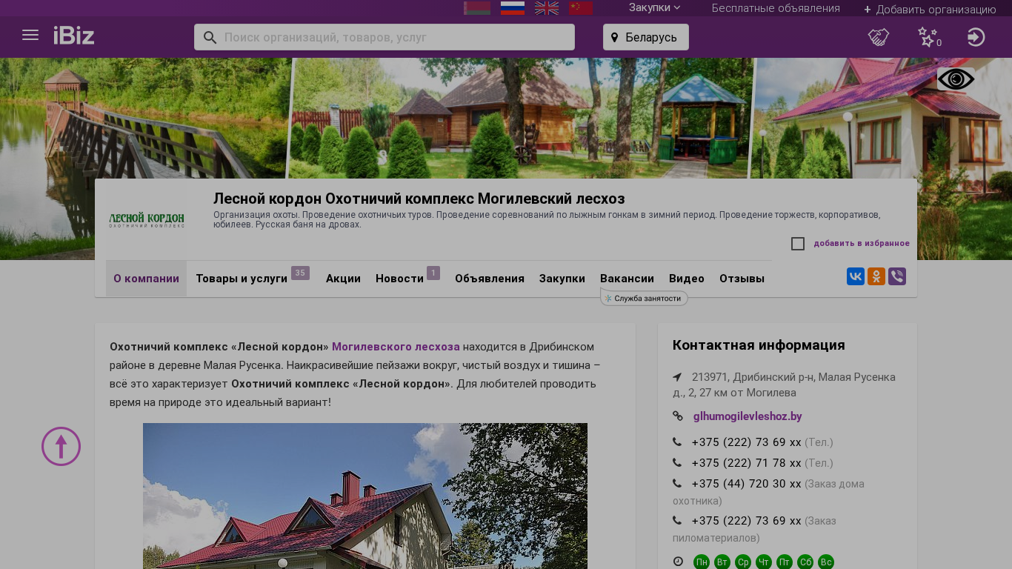
Task: Select the Вс weekday badge
Action: click(x=826, y=562)
